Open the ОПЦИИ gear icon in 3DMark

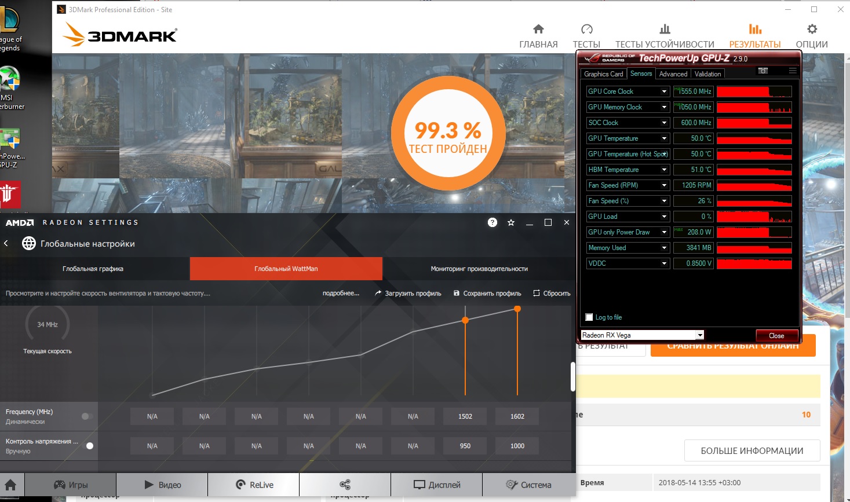(x=812, y=29)
